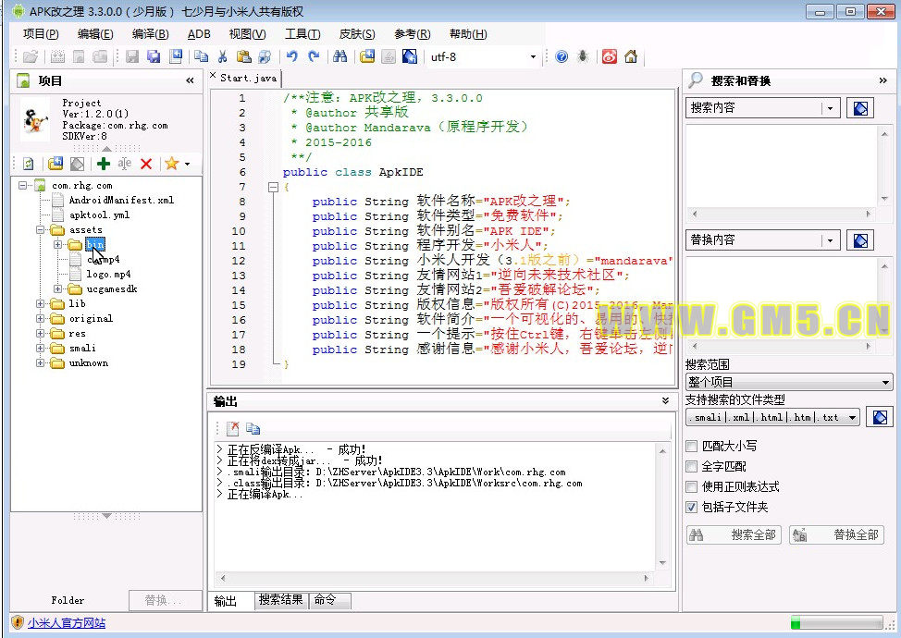
Task: Click the red X delete icon
Action: [x=146, y=164]
